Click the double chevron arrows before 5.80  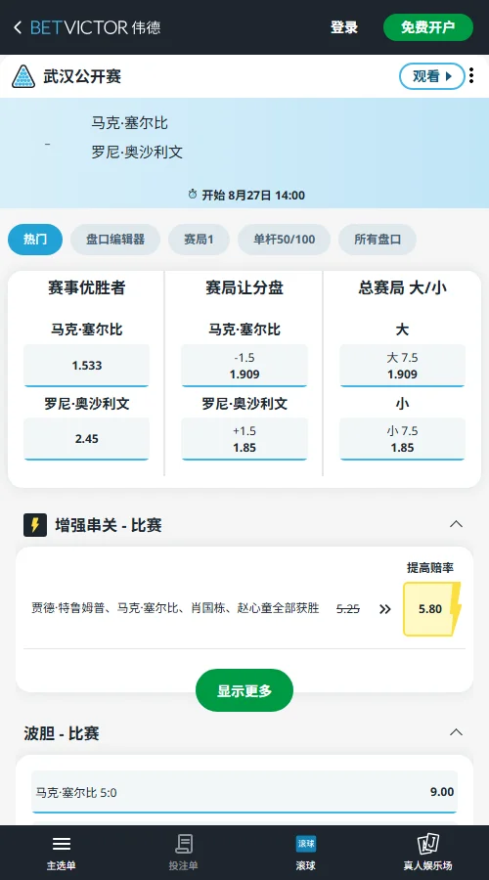coord(384,609)
